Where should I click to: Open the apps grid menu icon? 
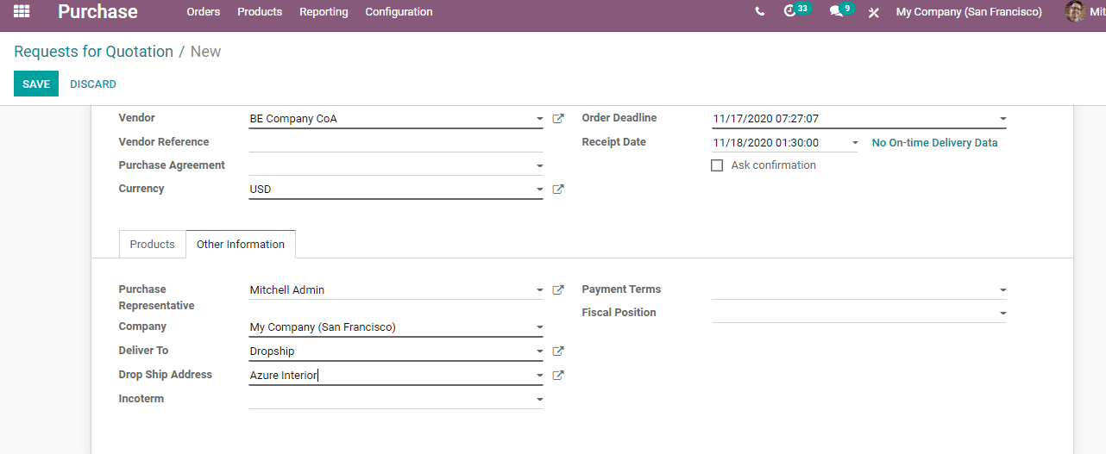(22, 12)
